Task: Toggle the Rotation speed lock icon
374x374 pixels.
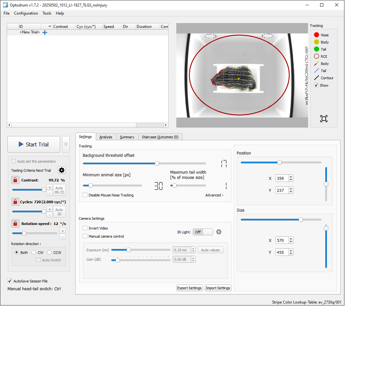Action: tap(15, 223)
